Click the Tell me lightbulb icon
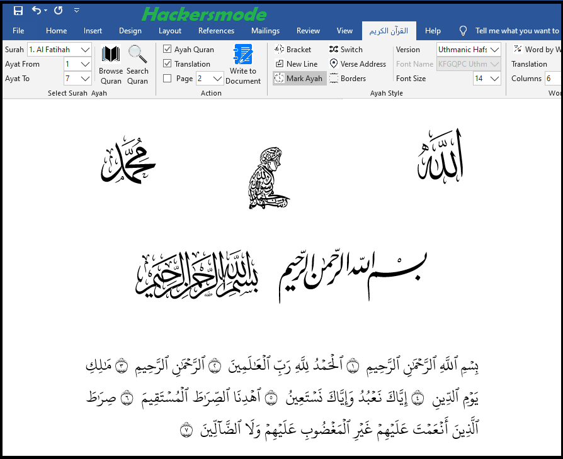The height and width of the screenshot is (459, 563). 463,31
